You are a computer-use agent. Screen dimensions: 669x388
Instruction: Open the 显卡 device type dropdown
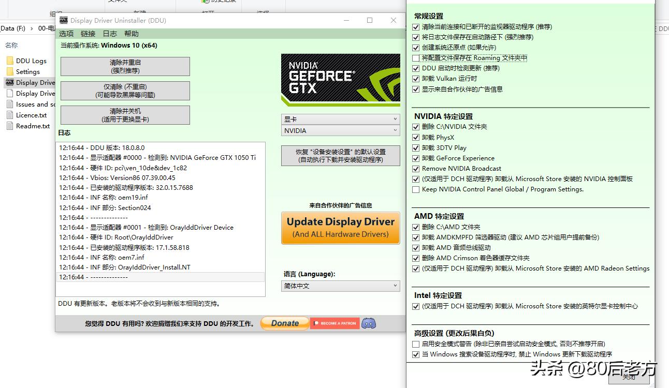(x=340, y=120)
